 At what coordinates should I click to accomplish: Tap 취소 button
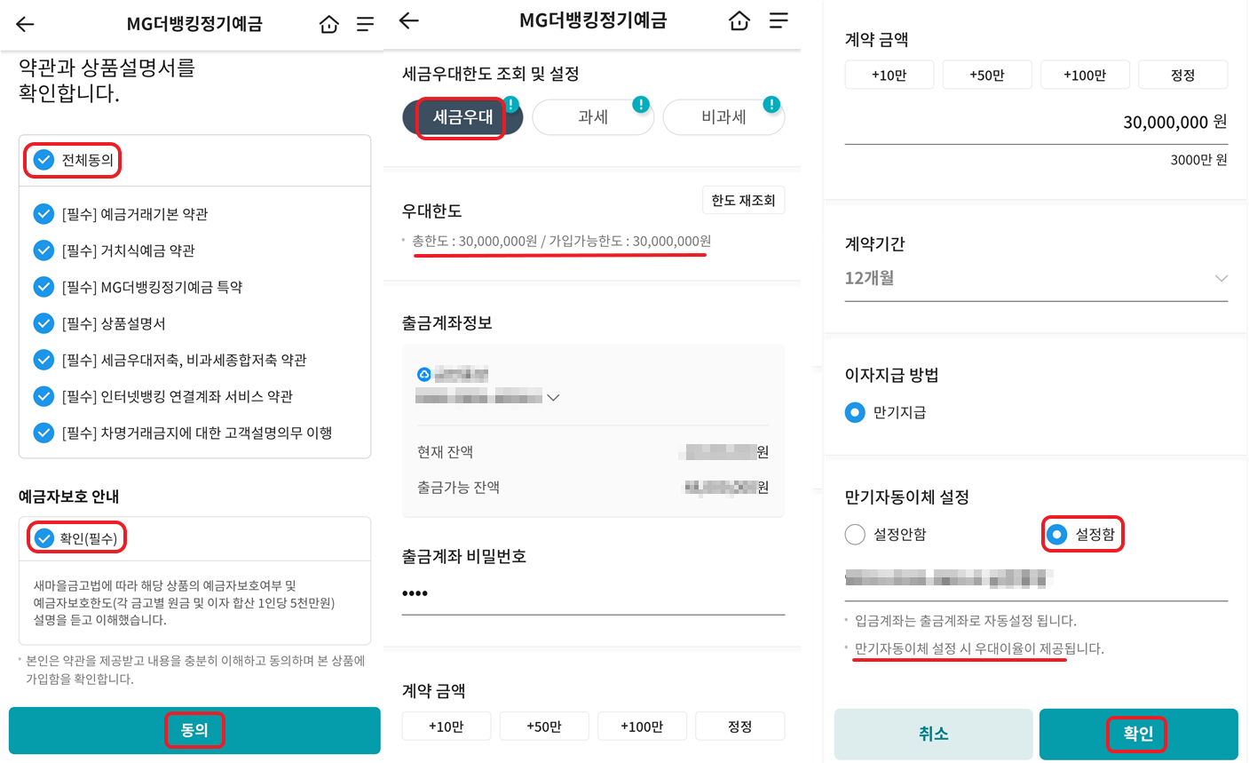coord(934,734)
